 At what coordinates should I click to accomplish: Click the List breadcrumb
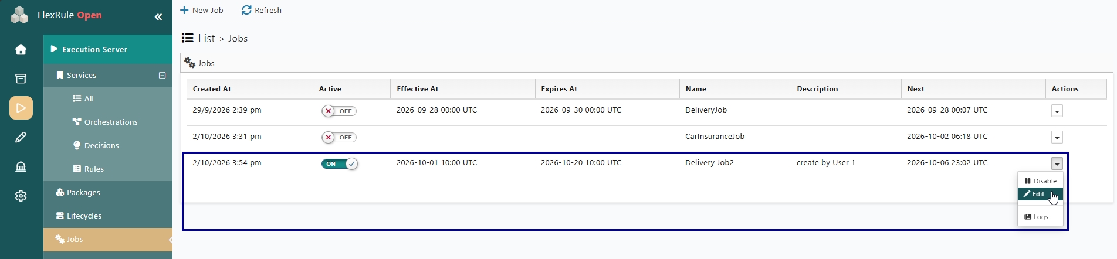tap(207, 38)
